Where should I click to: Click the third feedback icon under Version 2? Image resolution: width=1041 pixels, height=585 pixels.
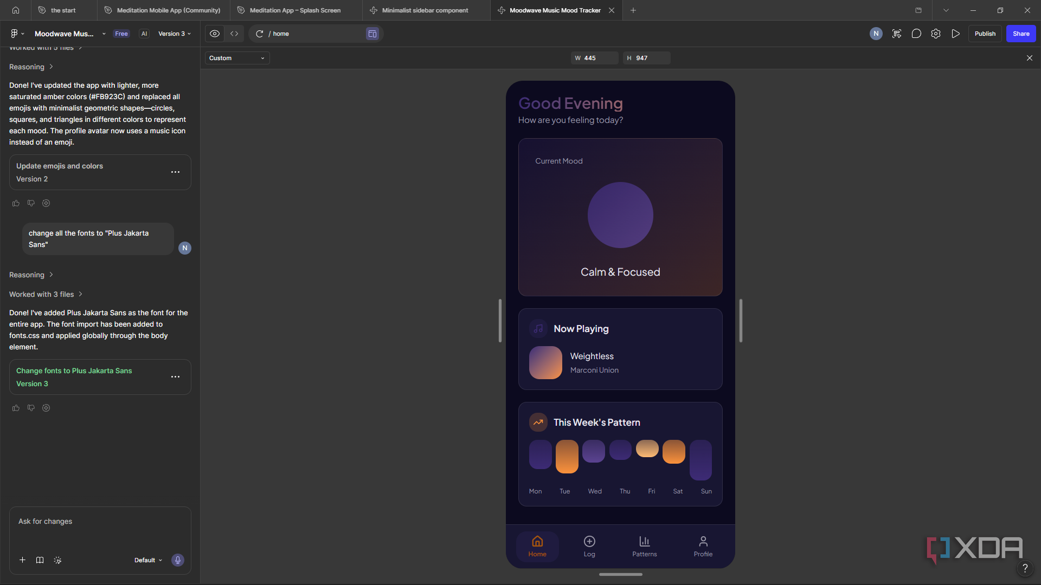(x=46, y=203)
